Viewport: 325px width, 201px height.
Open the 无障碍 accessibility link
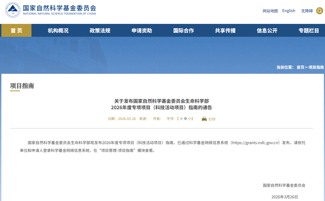tap(307, 11)
